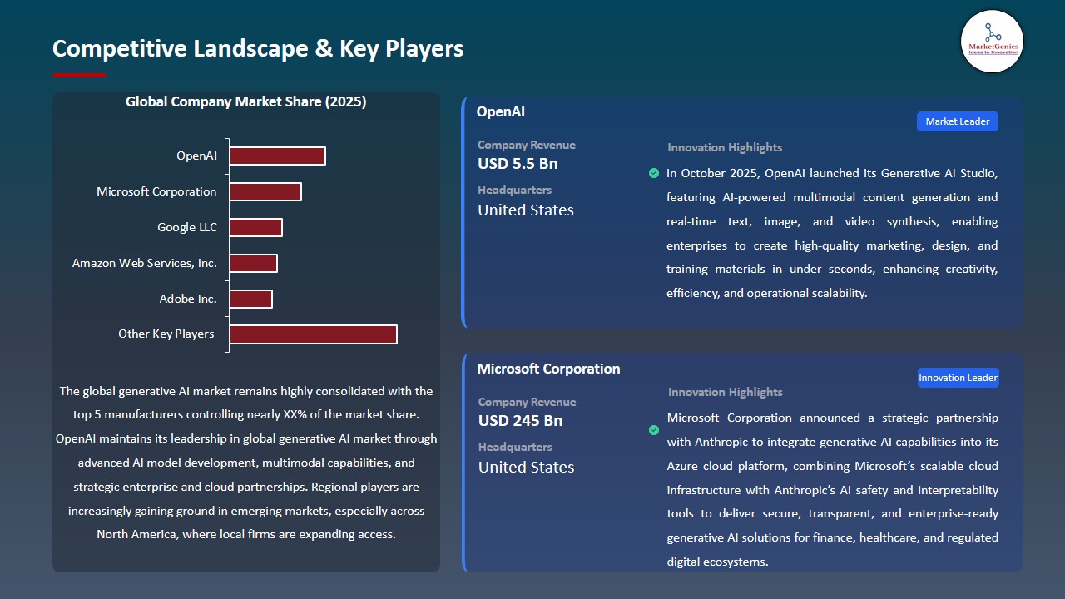
Task: Click the Innovation Leader badge
Action: pos(958,378)
